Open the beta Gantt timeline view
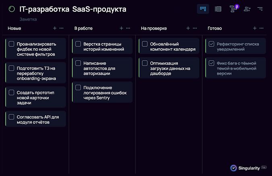 pyautogui.click(x=233, y=9)
